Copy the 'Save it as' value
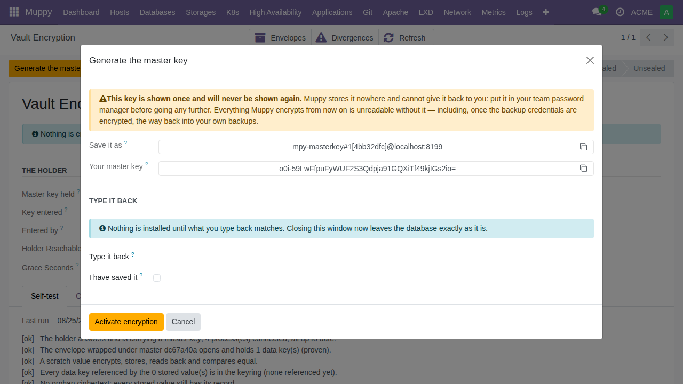683x384 pixels. click(x=584, y=147)
